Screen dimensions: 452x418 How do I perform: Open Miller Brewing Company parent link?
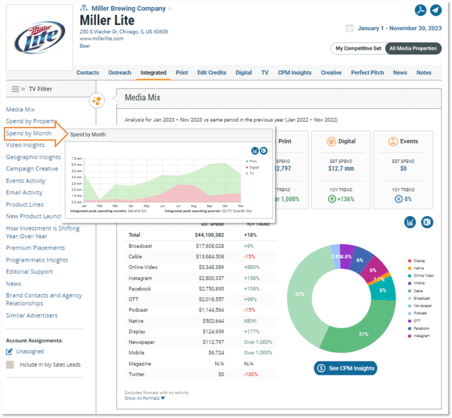pyautogui.click(x=128, y=8)
